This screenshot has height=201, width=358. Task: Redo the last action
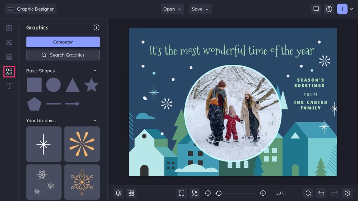pos(334,193)
